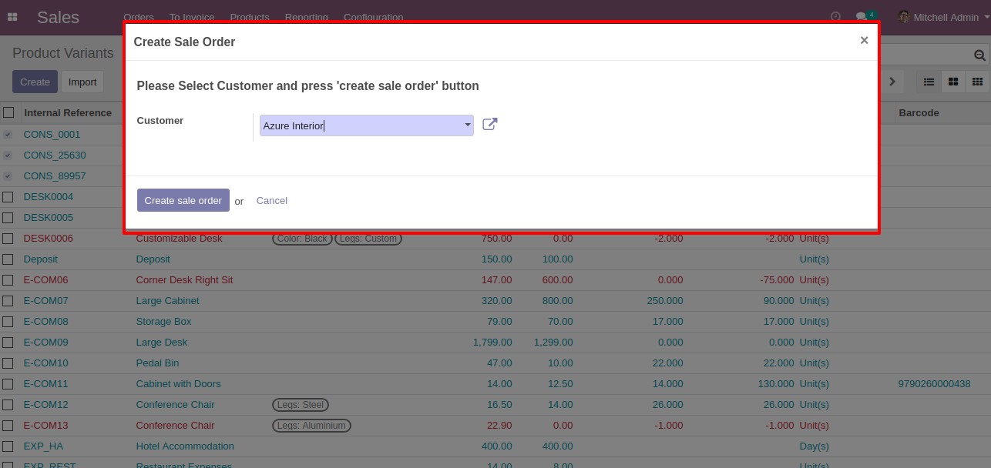Close the Create Sale Order dialog with X
This screenshot has height=468, width=991.
[x=864, y=41]
